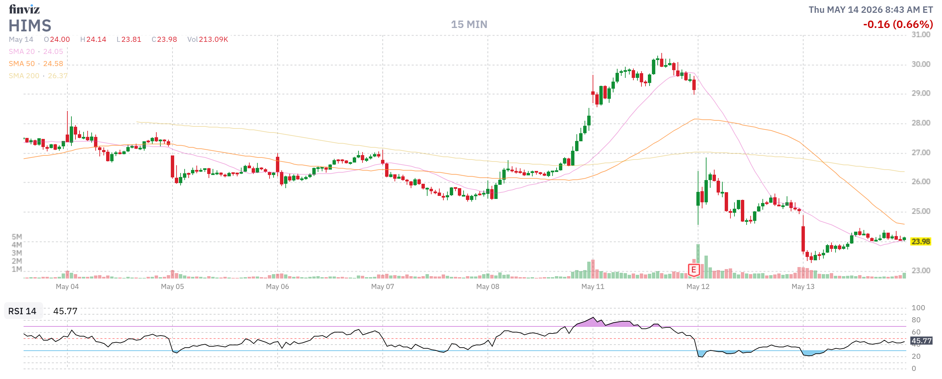Click the 0 label on the RSI axis
Image resolution: width=942 pixels, height=379 pixels.
coord(914,369)
